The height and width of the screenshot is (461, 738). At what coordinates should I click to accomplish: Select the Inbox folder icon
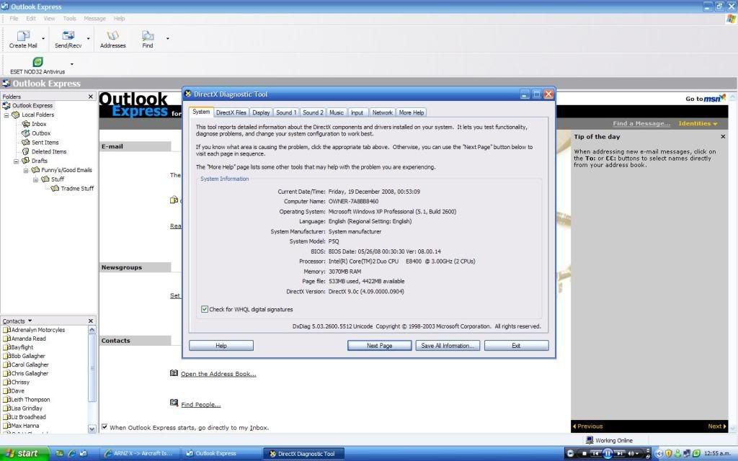tap(26, 124)
